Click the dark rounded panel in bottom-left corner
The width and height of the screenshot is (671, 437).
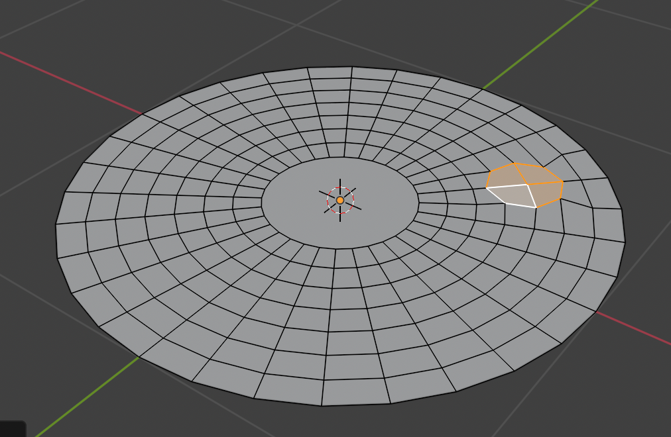(x=12, y=429)
